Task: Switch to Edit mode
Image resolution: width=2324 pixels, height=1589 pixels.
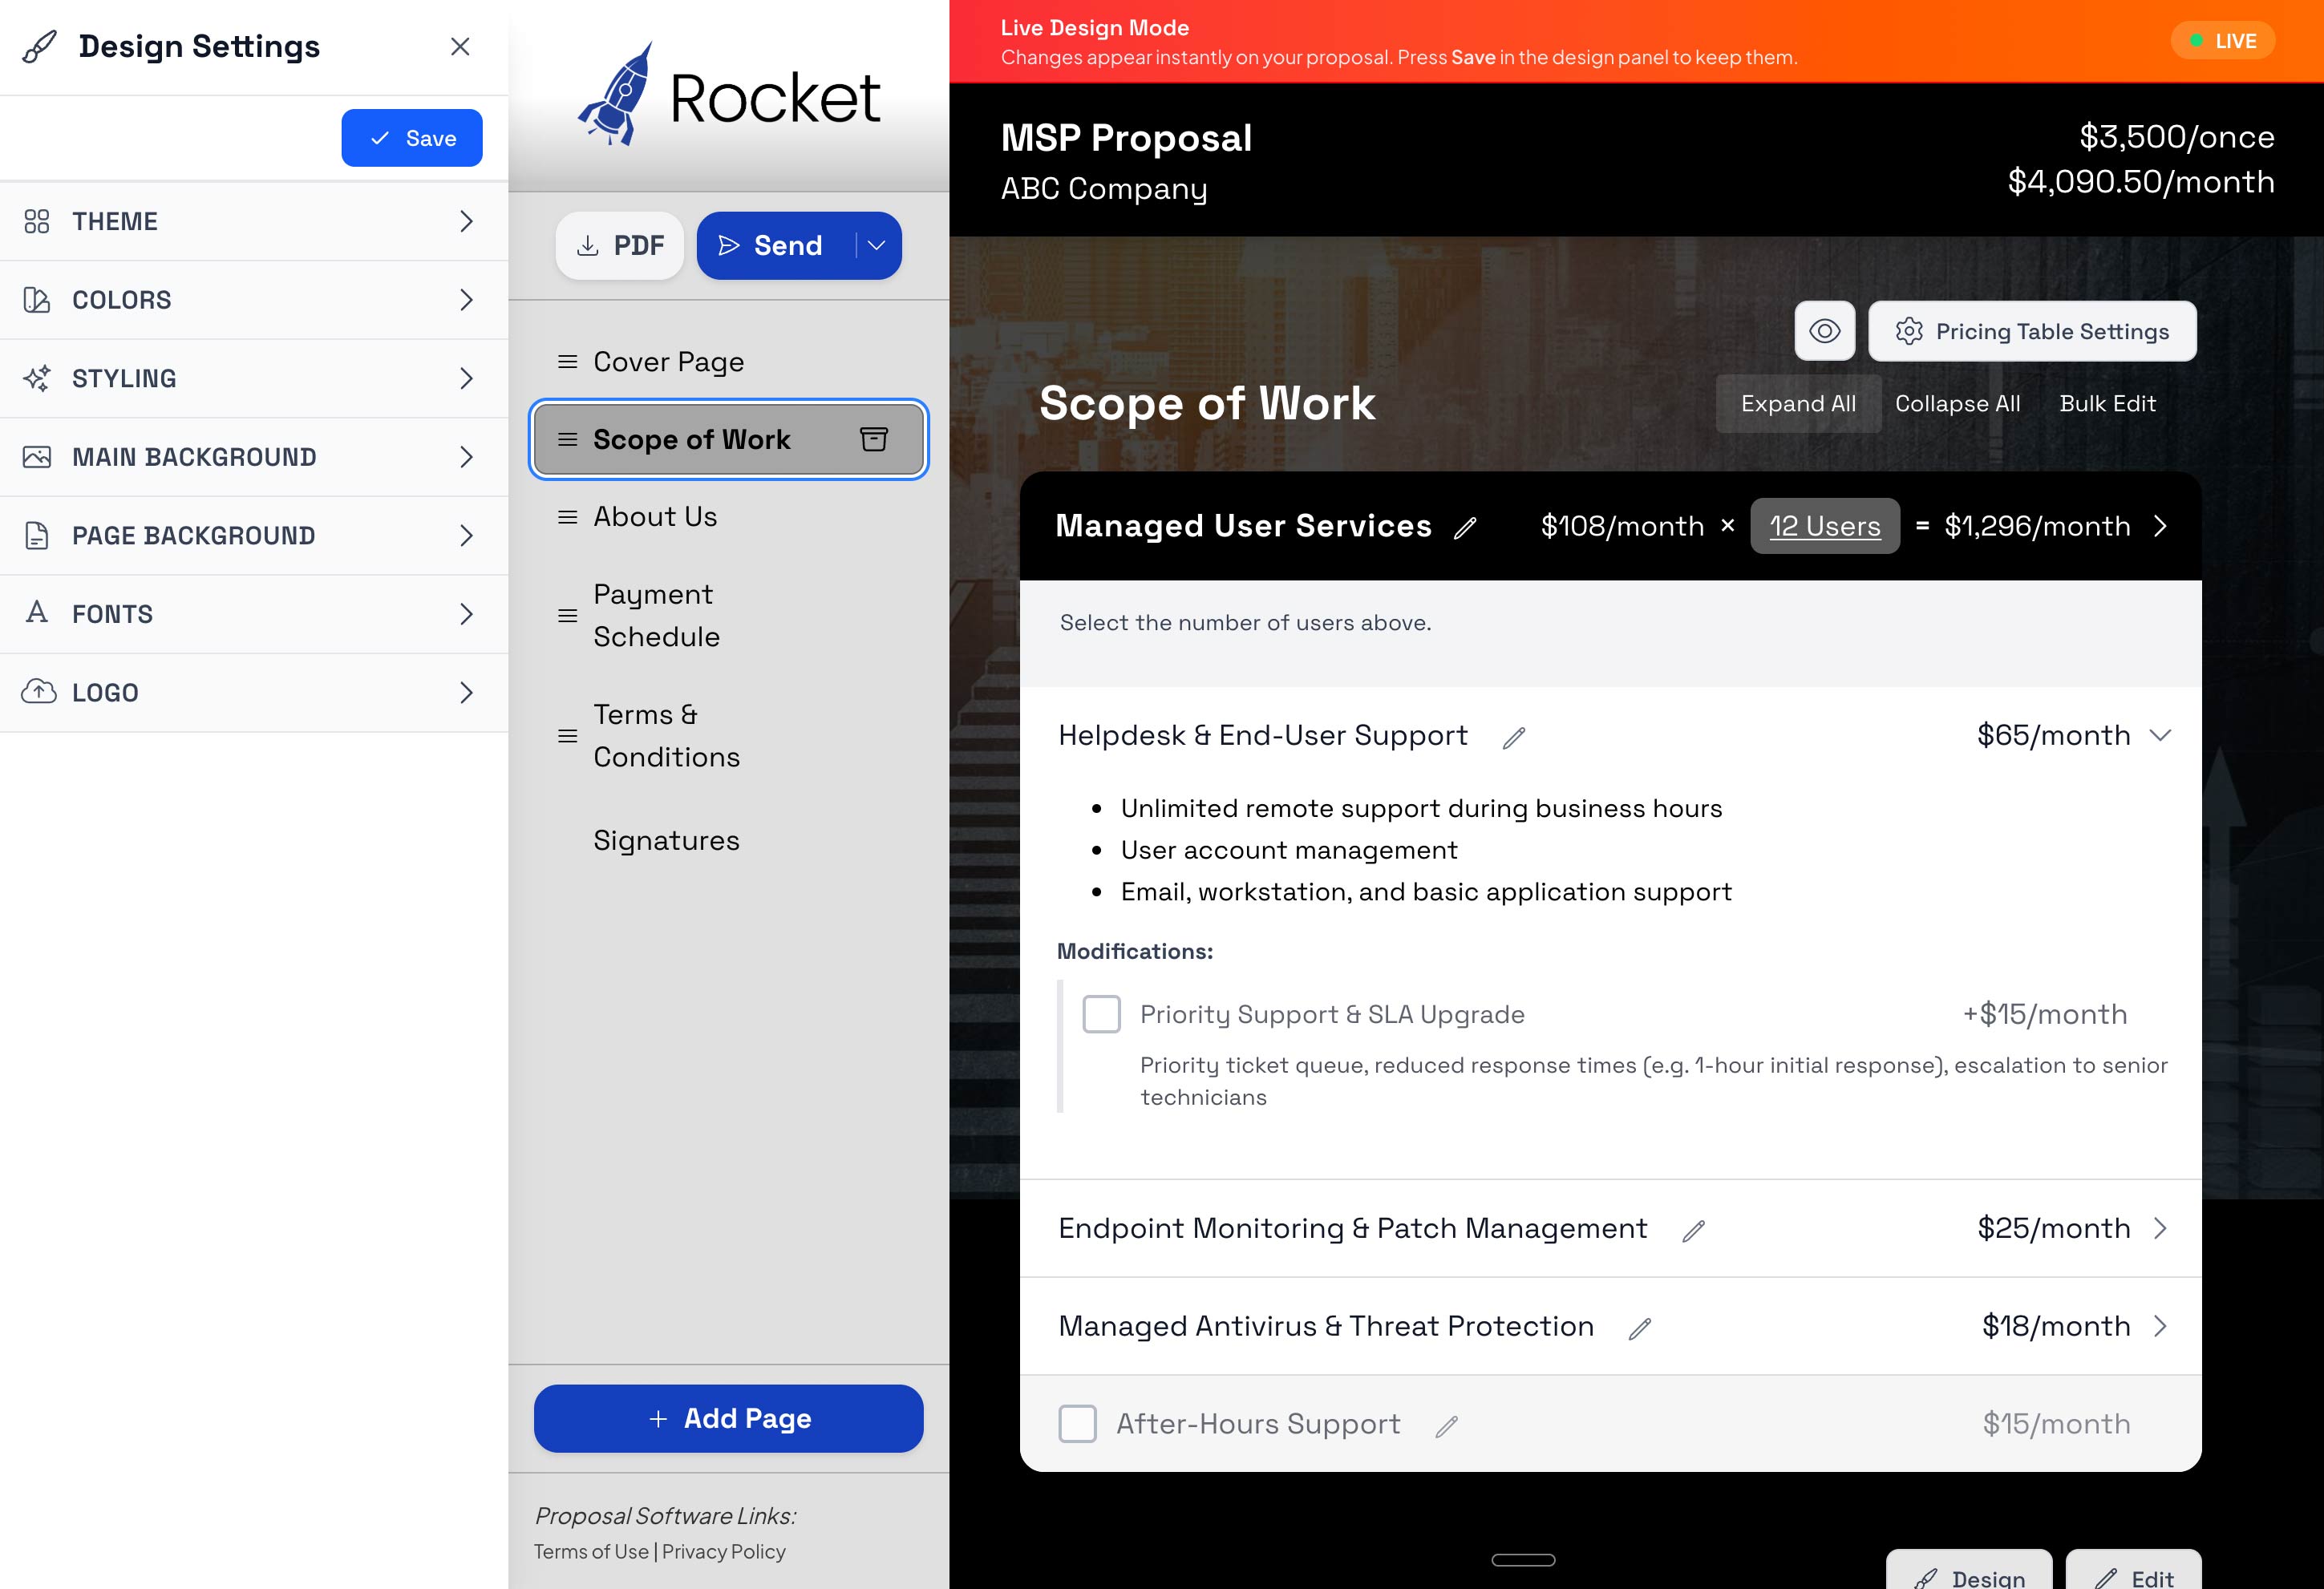Action: click(x=2135, y=1578)
